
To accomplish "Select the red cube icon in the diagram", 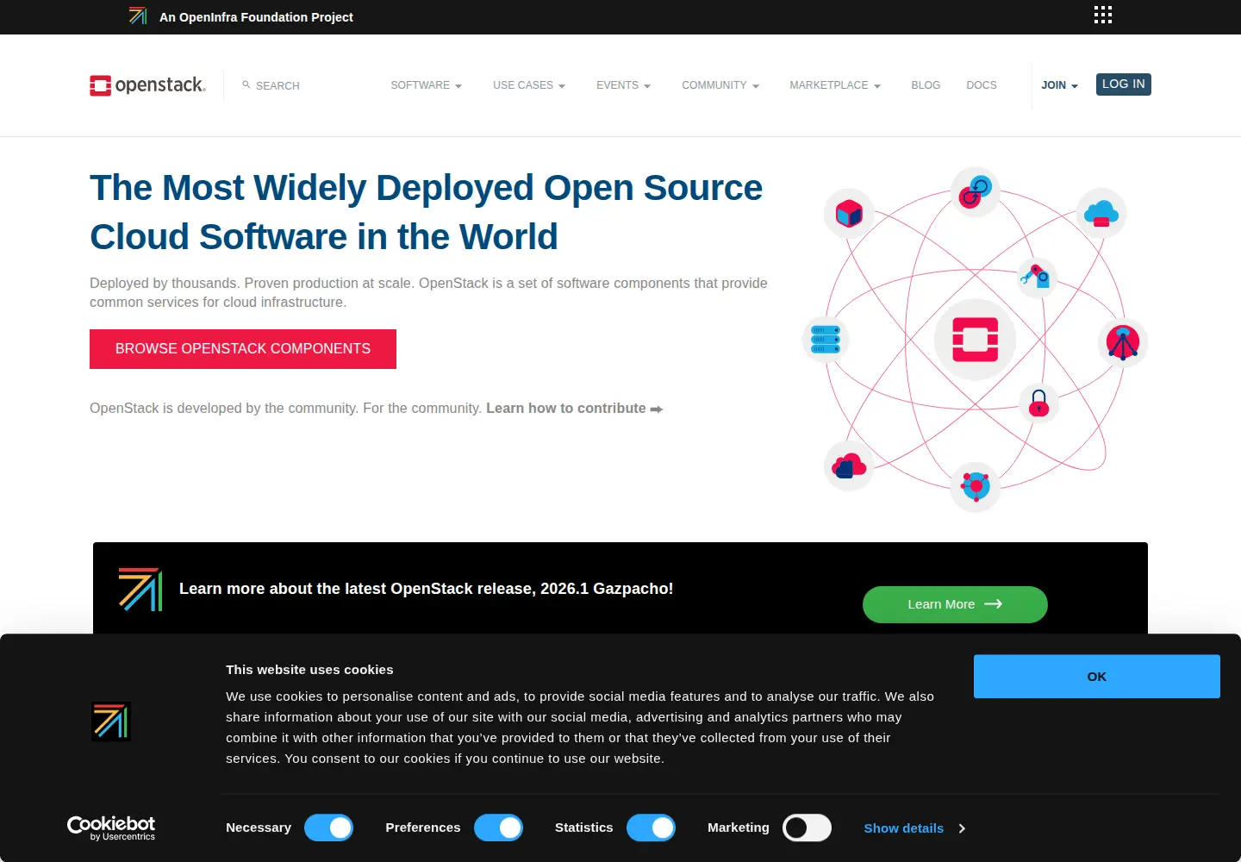I will [x=849, y=214].
